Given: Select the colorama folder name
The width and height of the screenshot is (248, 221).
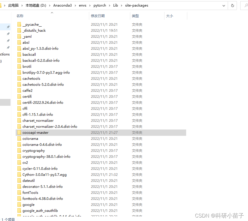Looking at the screenshot, I should [x=31, y=138].
